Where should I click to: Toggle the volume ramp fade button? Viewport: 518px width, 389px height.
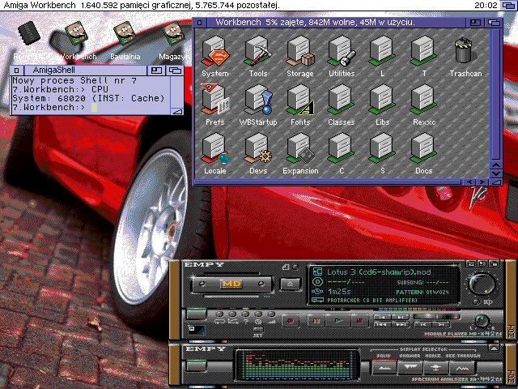[x=271, y=314]
